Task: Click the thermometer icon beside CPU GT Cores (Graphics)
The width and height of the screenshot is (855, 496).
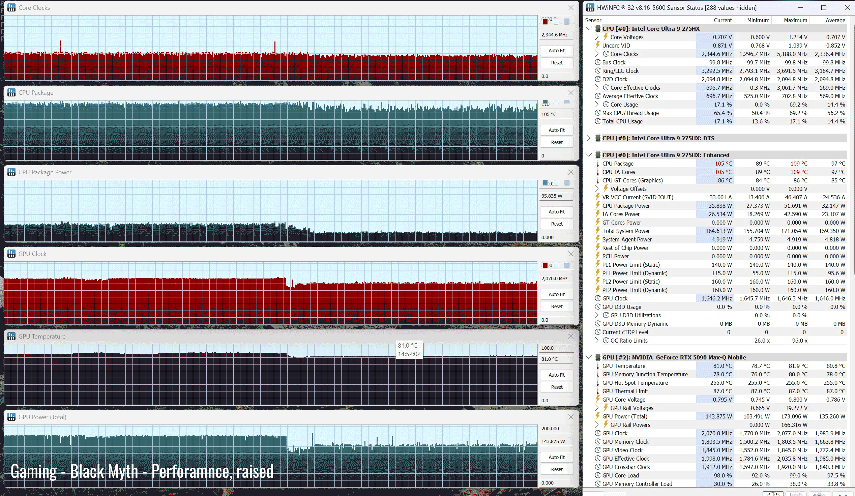Action: [597, 180]
